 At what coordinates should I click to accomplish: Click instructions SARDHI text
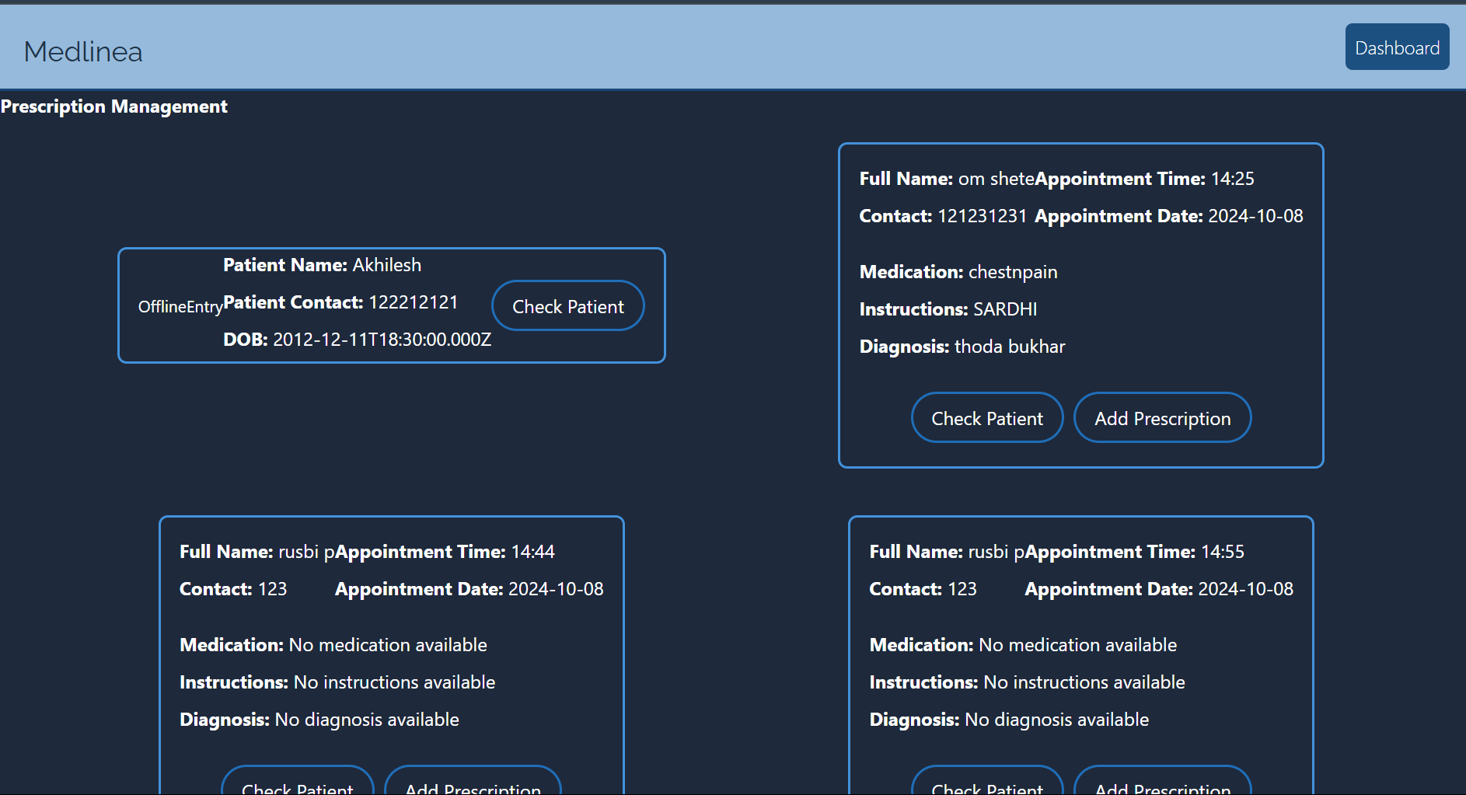click(1005, 309)
